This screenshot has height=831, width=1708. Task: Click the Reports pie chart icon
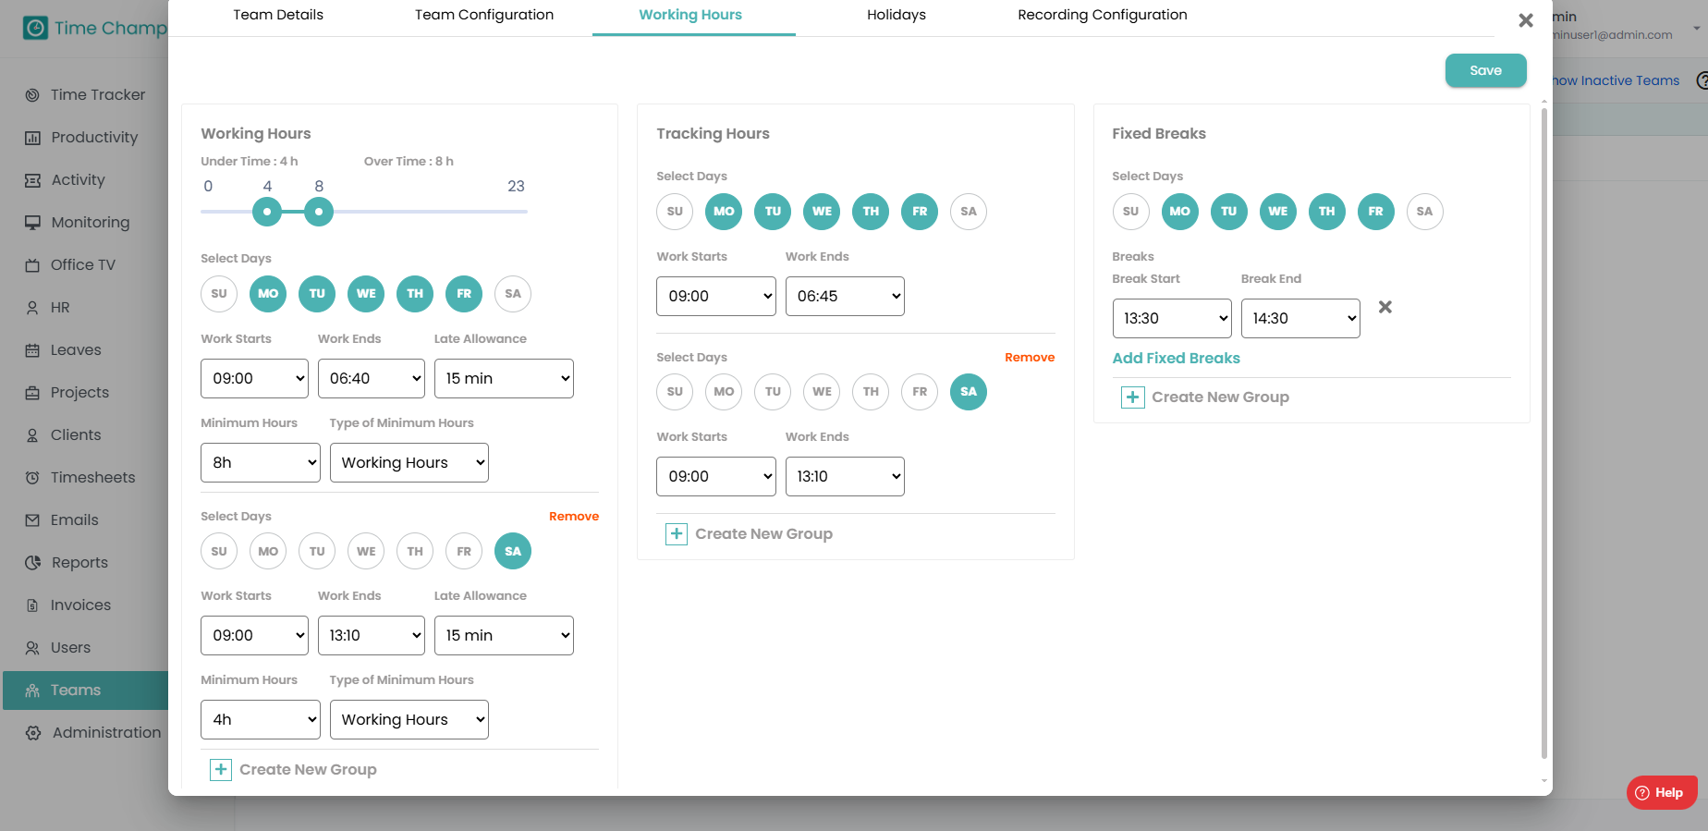click(x=32, y=563)
